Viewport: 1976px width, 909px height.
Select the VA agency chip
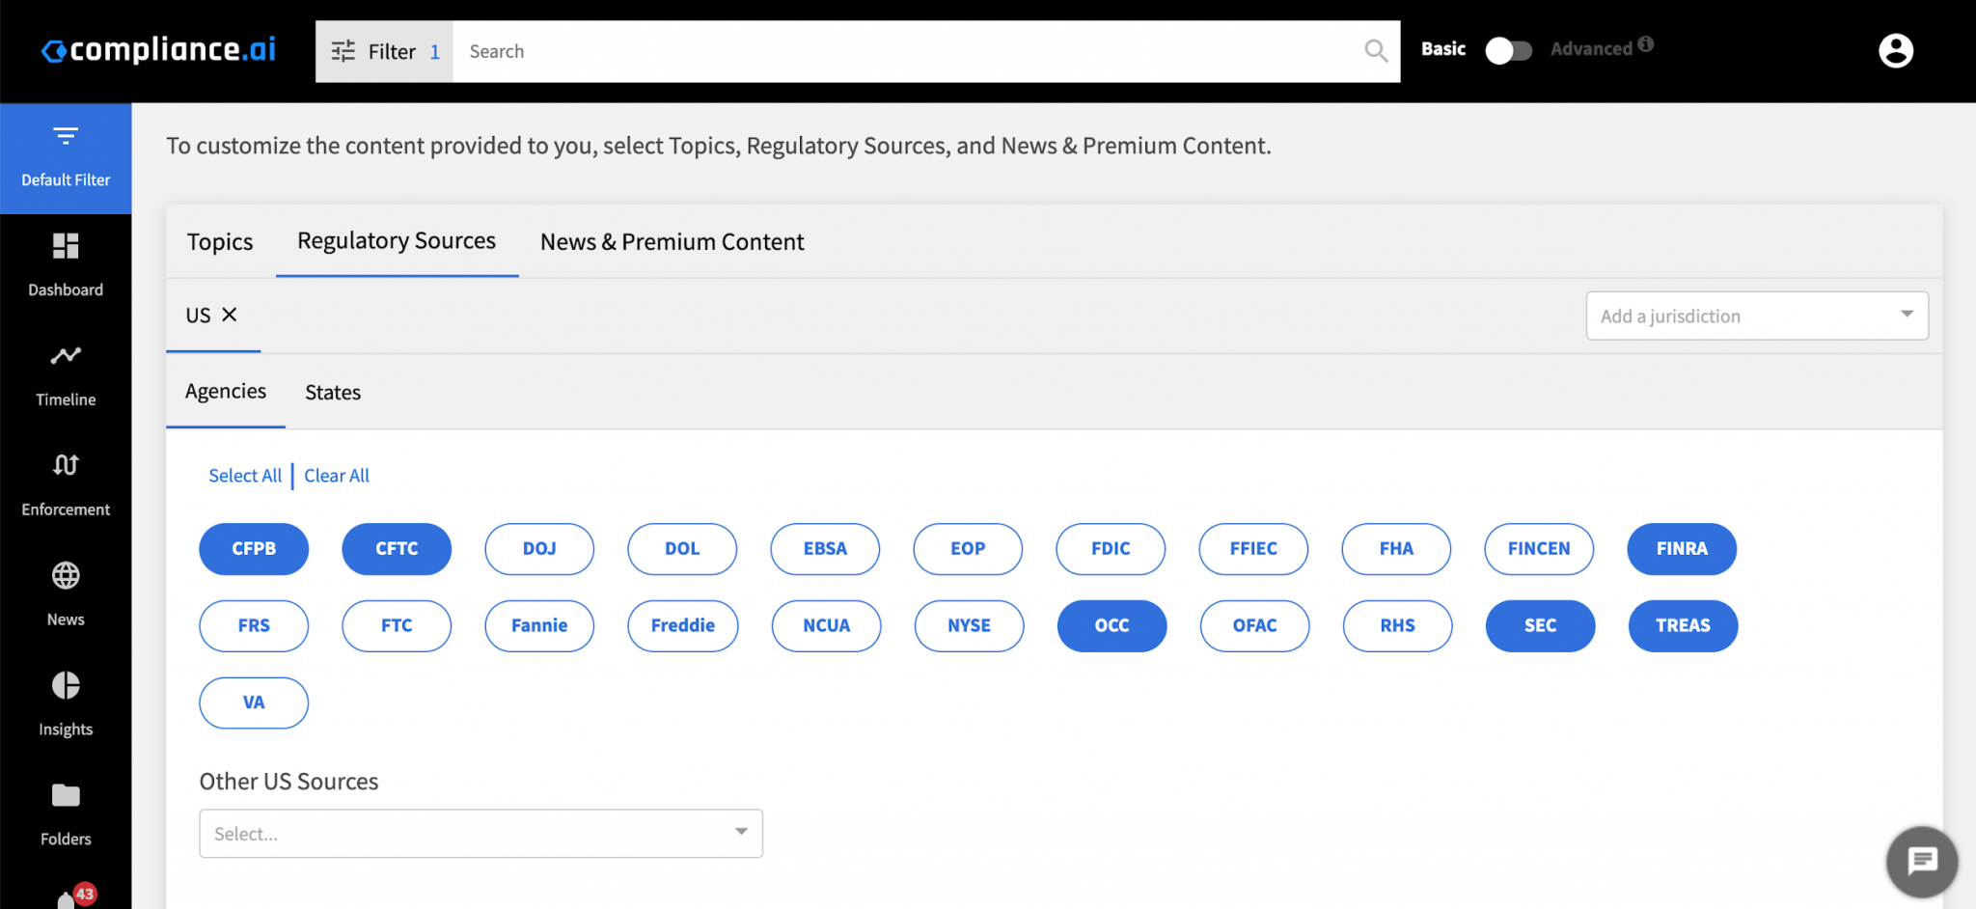click(x=254, y=703)
